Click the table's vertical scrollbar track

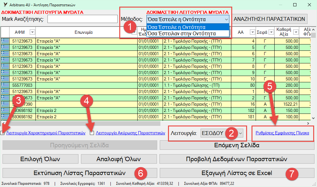coord(313,77)
